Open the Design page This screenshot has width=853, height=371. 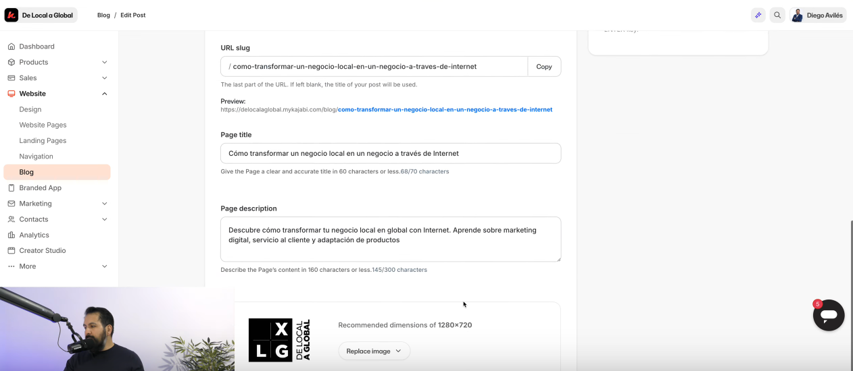click(x=30, y=109)
